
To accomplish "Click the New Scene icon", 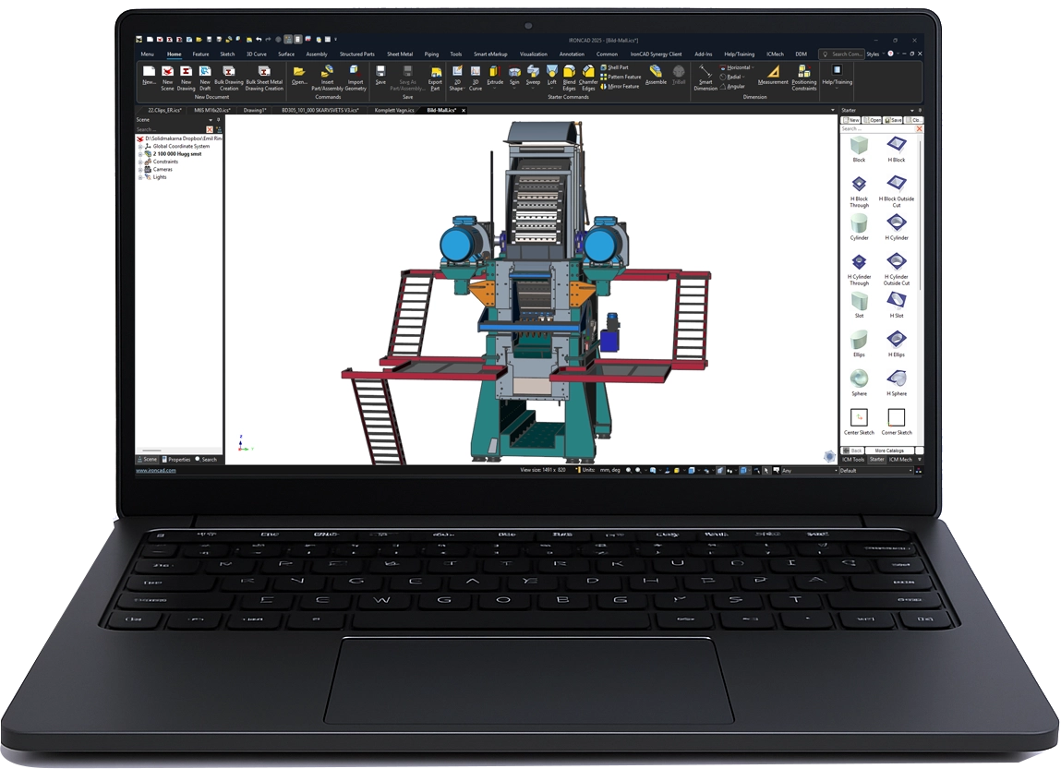I will (167, 72).
